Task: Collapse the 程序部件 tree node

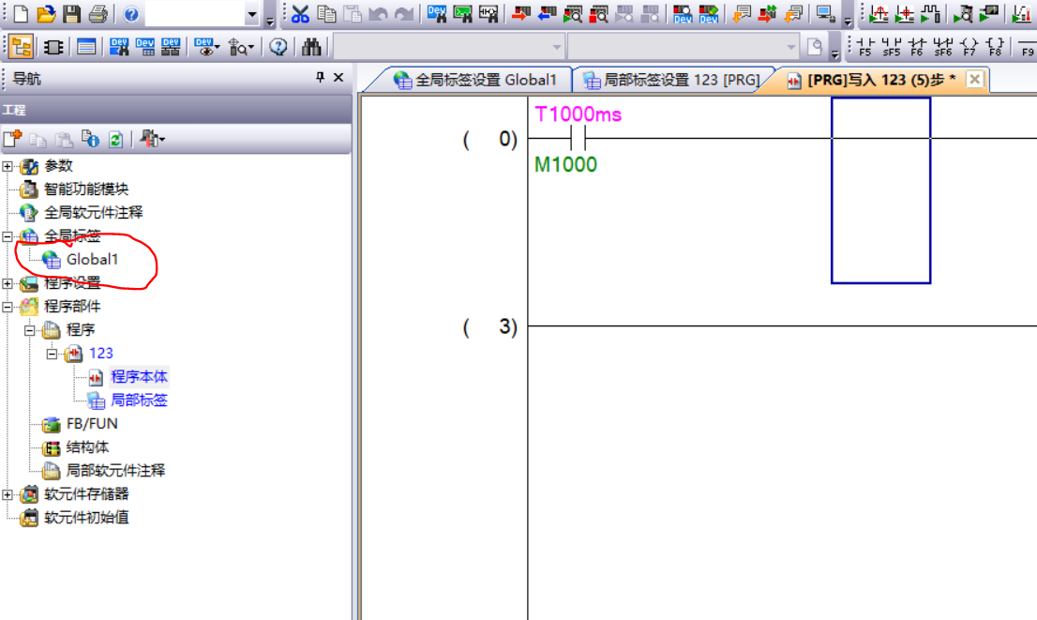Action: pos(8,307)
